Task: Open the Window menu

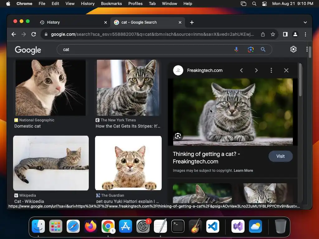Action: coord(169,3)
